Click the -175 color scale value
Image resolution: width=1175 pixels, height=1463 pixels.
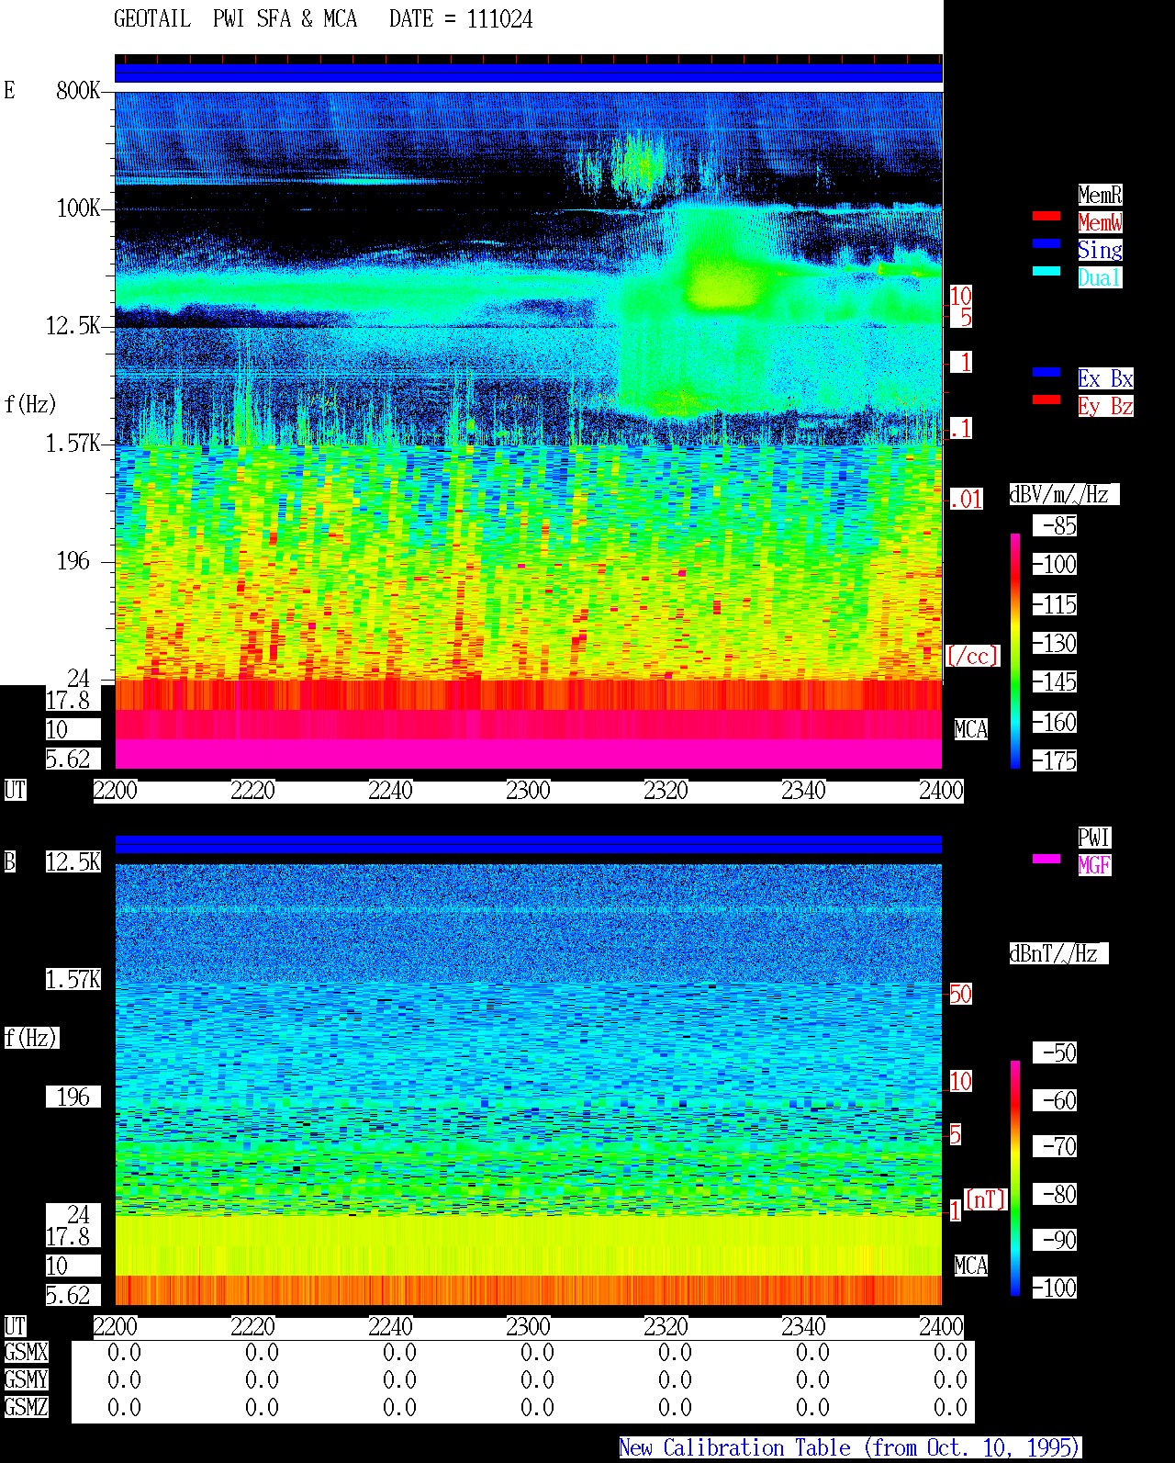coord(1055,760)
